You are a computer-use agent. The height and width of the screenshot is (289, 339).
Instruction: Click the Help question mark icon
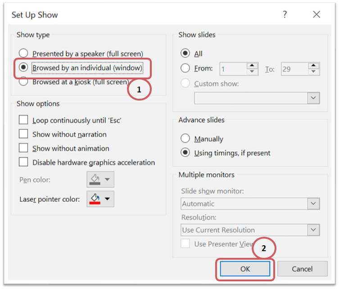coord(285,14)
